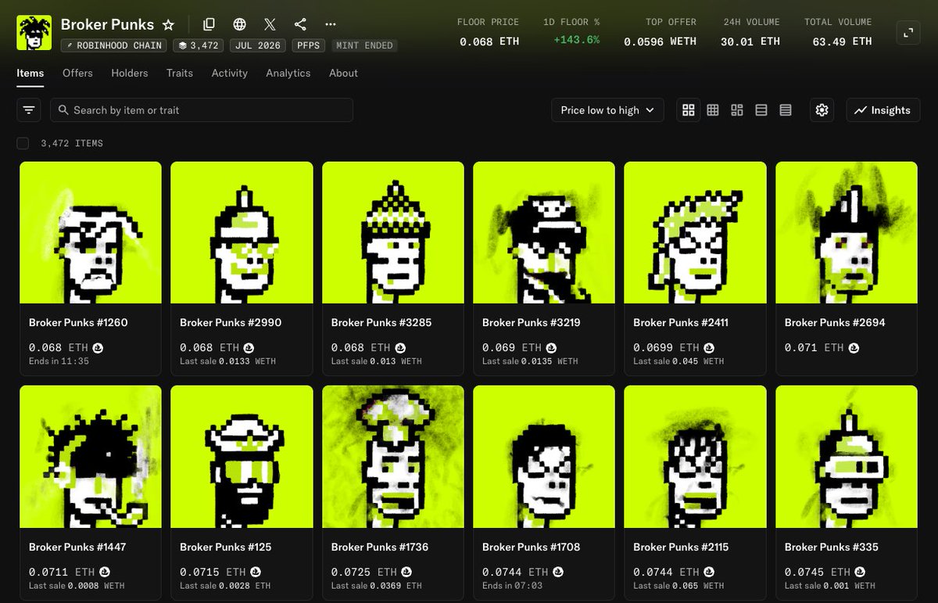Open the filter panel icon
The width and height of the screenshot is (938, 603).
(29, 110)
